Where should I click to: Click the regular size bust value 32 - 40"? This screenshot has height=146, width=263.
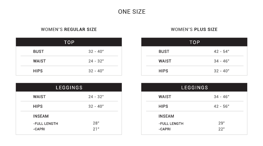[96, 51]
